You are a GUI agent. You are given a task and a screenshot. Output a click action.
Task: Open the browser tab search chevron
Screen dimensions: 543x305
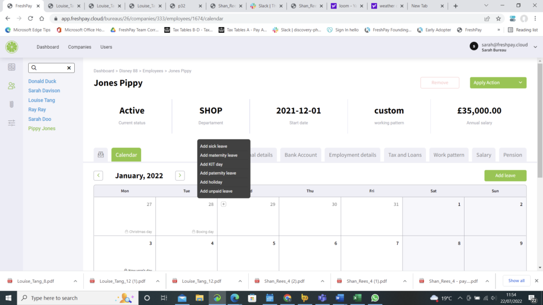tap(486, 5)
